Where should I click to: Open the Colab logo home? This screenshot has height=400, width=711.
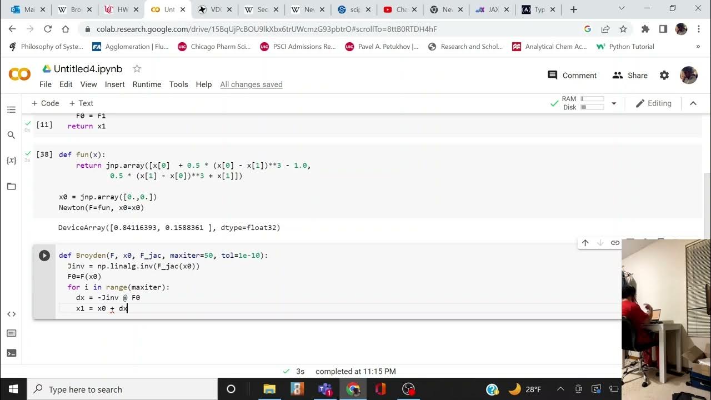pos(19,74)
